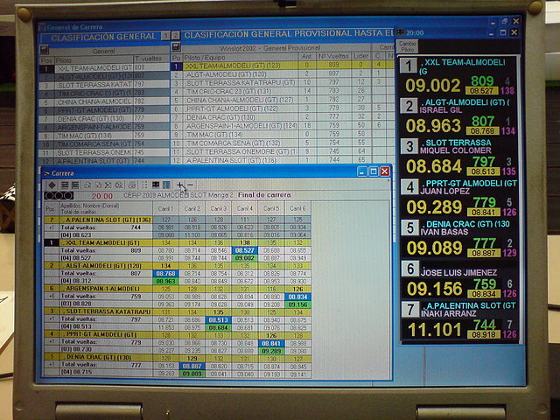Click MIQUEL COLOMER driver name in timing window
This screenshot has height=420, width=560.
point(455,150)
